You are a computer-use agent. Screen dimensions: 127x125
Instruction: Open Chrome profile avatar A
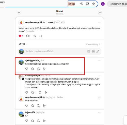point(103,4)
